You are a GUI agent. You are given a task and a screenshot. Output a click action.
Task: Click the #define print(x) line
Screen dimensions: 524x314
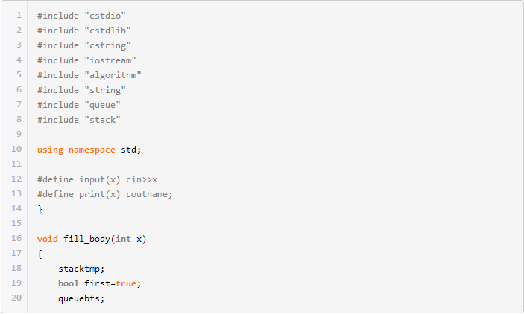[x=104, y=194]
